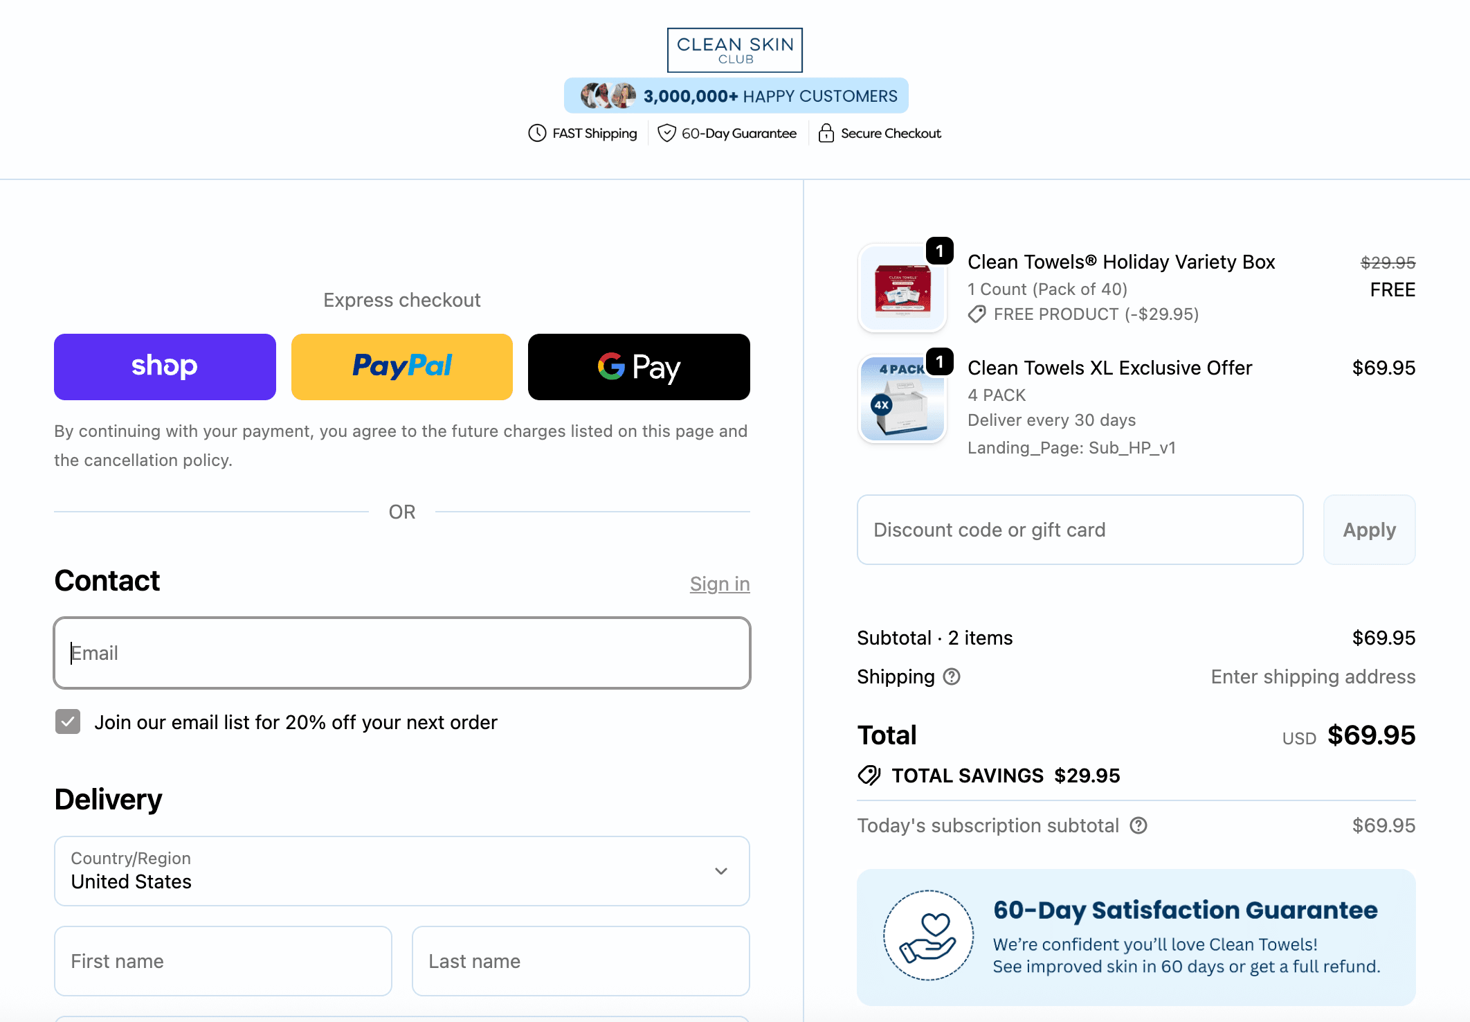Click the FAST Shipping clock icon
1470x1022 pixels.
pyautogui.click(x=537, y=133)
